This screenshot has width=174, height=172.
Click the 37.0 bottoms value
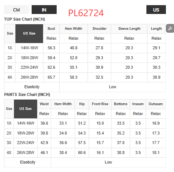[x=121, y=143]
